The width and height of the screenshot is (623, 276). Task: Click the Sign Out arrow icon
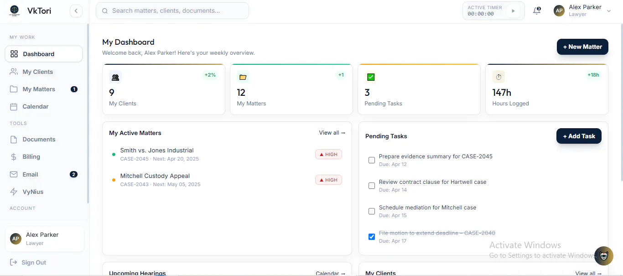(13, 262)
